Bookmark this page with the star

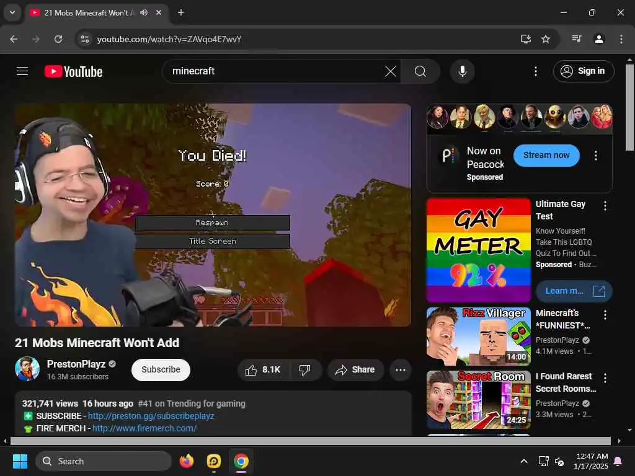pos(546,39)
